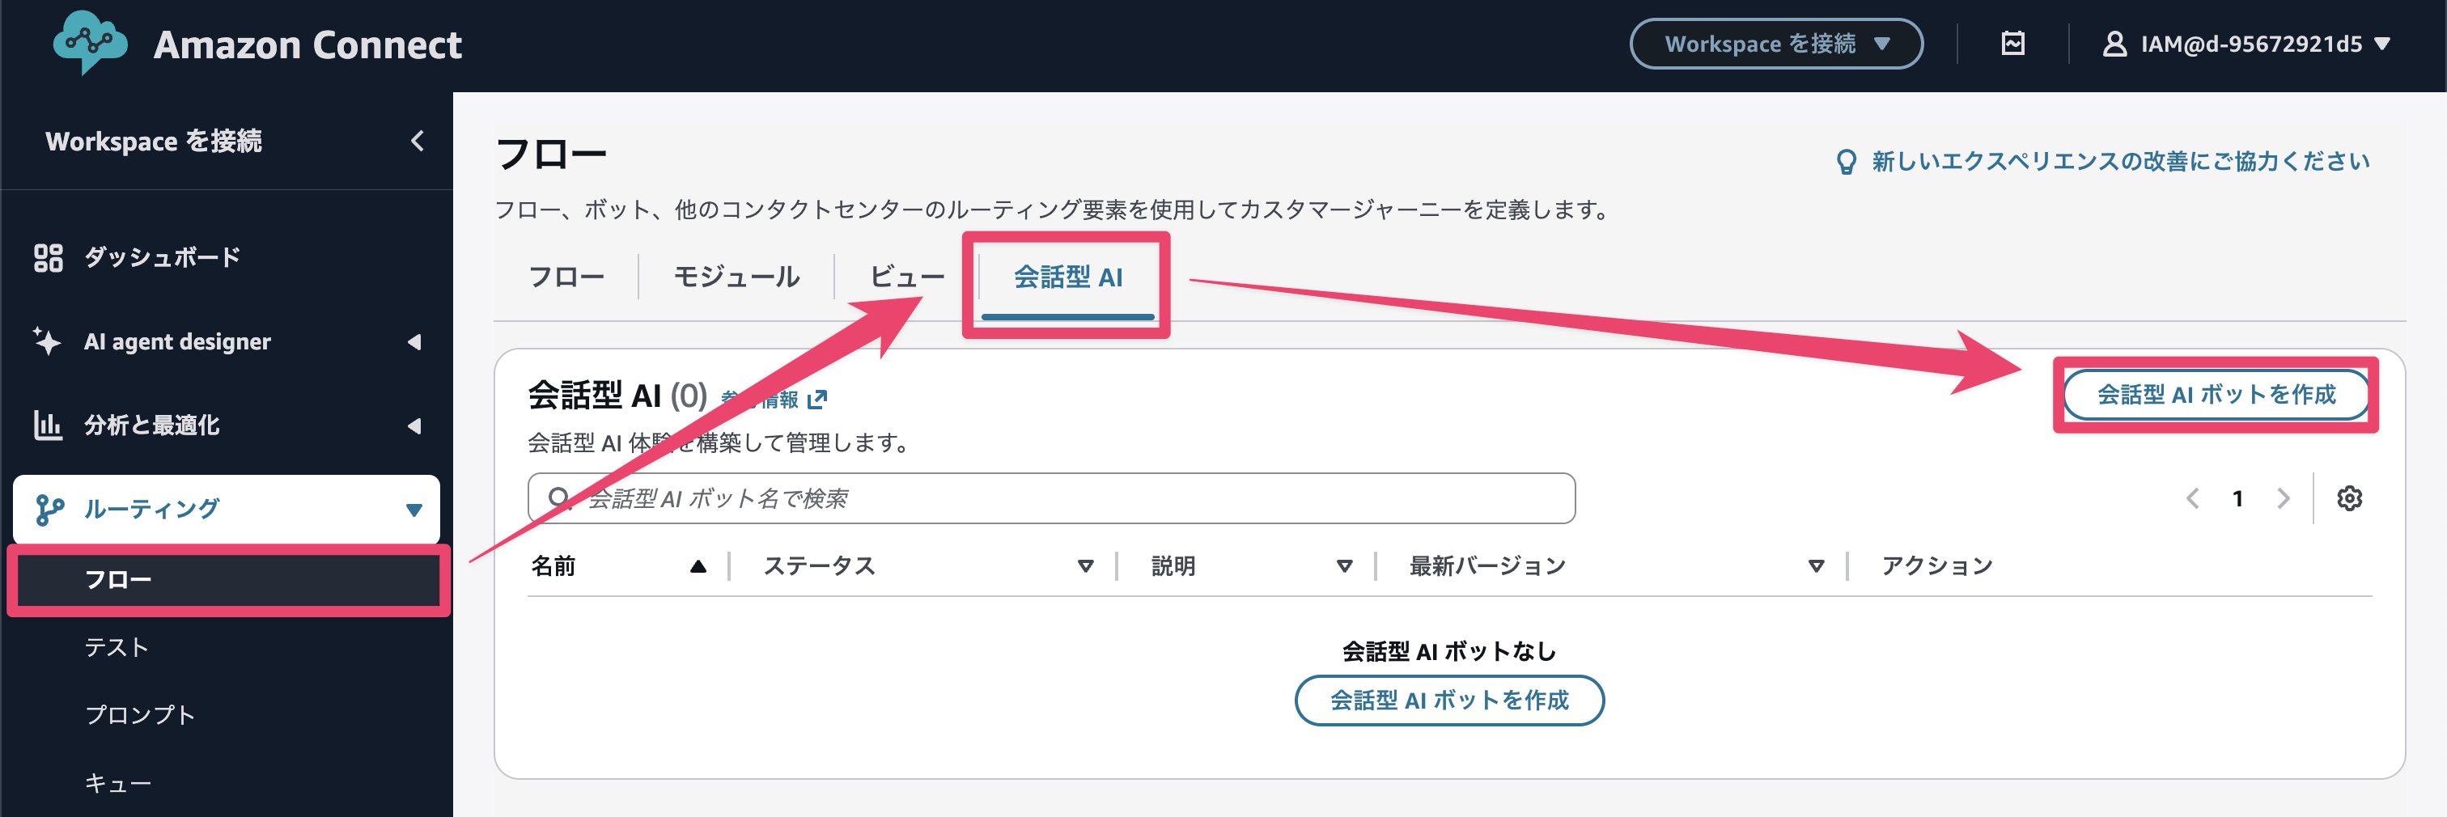Click top-right 会話型 AI ボットを作成 button
Image resolution: width=2447 pixels, height=817 pixels.
(2216, 394)
